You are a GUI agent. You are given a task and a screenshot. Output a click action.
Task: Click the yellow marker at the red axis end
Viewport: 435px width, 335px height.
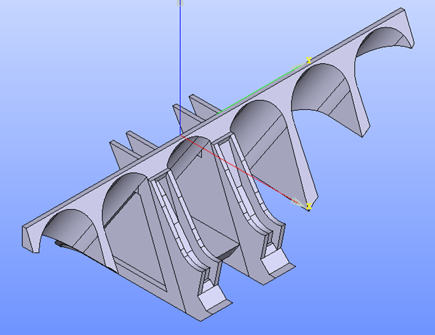pyautogui.click(x=309, y=206)
